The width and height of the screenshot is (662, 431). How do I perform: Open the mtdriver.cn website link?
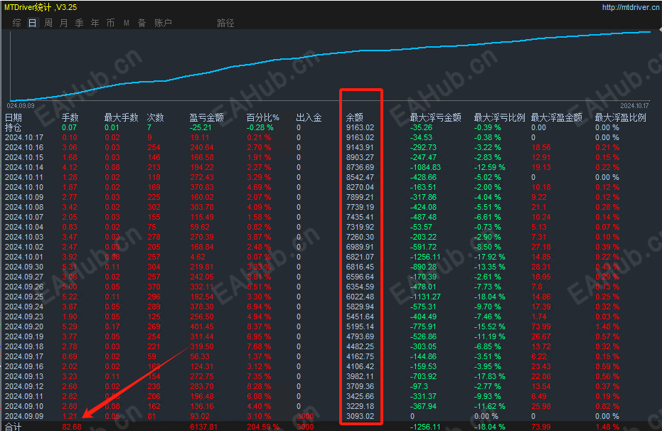pos(630,7)
